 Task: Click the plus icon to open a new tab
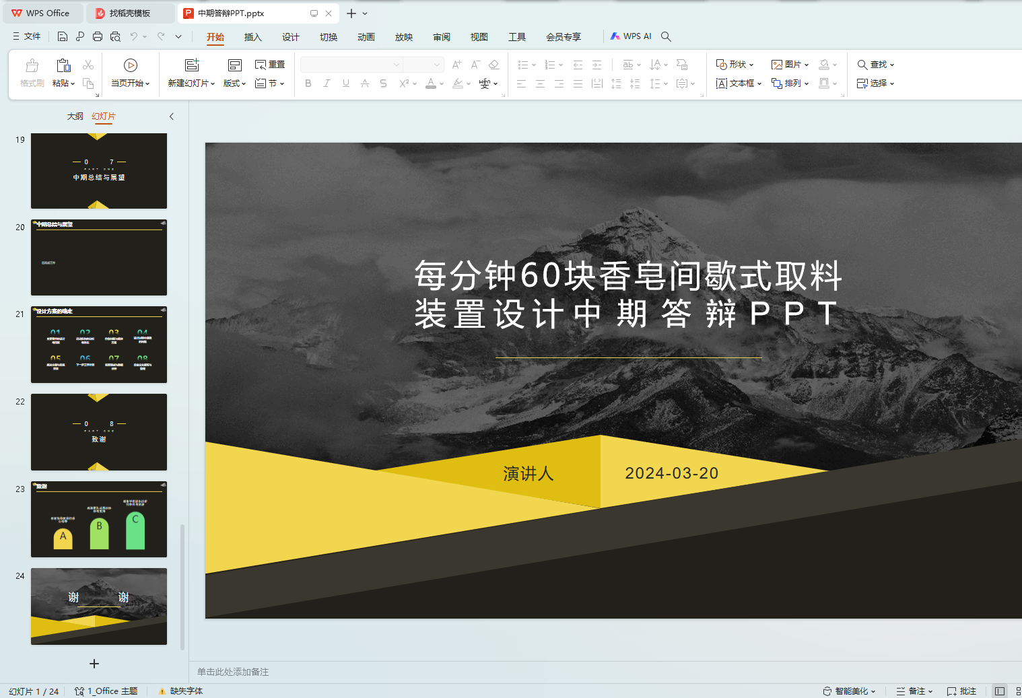pyautogui.click(x=351, y=13)
